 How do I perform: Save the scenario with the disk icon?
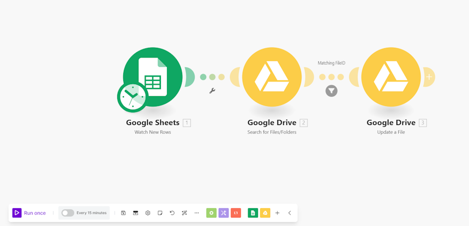pos(123,213)
